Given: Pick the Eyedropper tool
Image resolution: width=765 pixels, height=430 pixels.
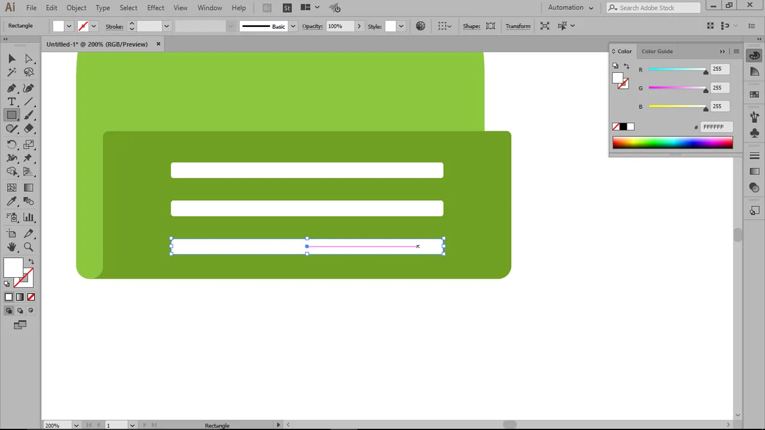Looking at the screenshot, I should tap(11, 202).
